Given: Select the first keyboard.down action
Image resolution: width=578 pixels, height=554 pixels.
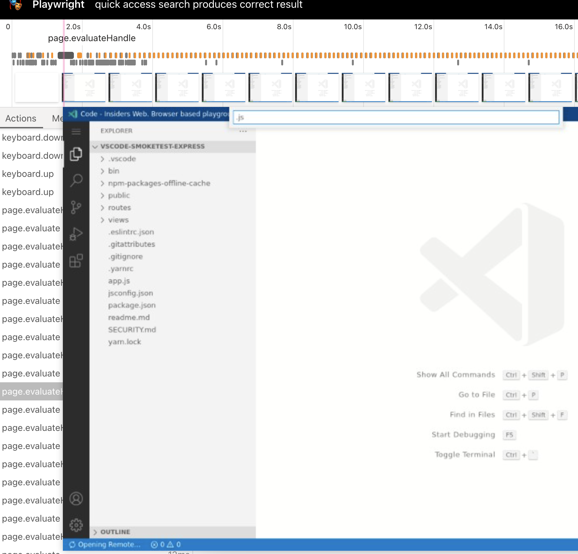Looking at the screenshot, I should [31, 138].
